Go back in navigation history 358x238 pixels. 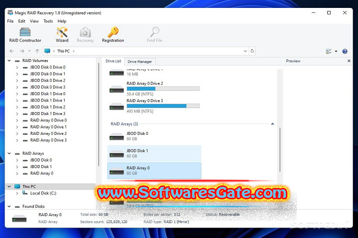pyautogui.click(x=12, y=51)
